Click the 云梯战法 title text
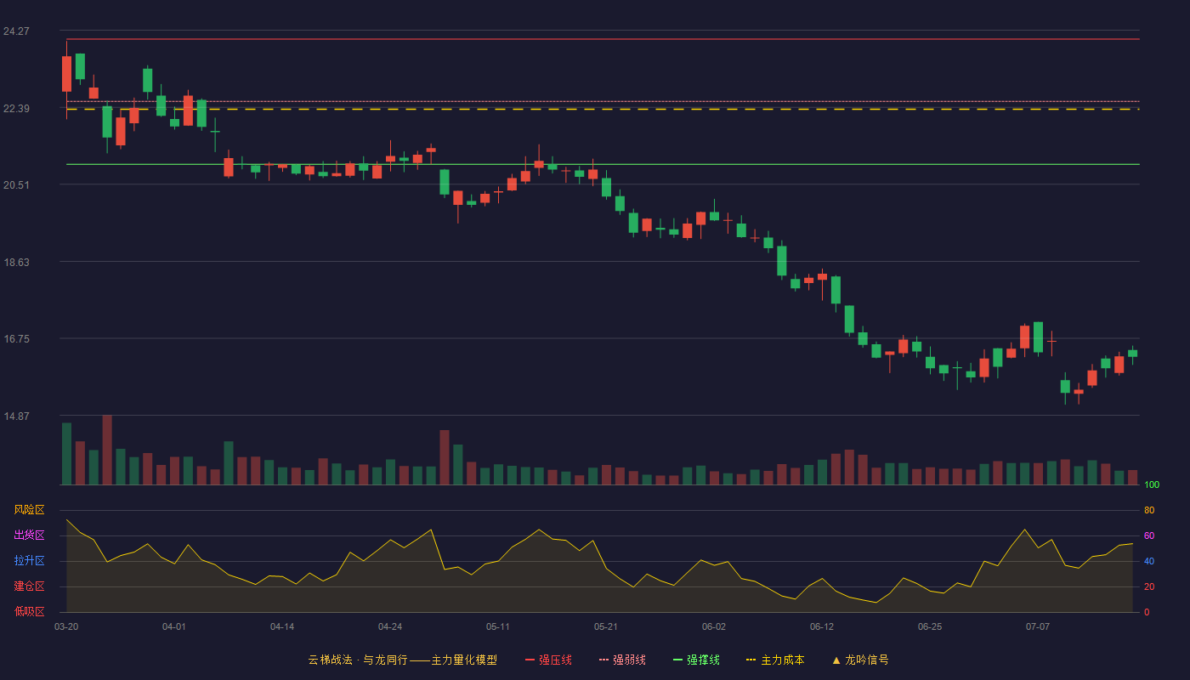Viewport: 1190px width, 680px height. pos(330,660)
